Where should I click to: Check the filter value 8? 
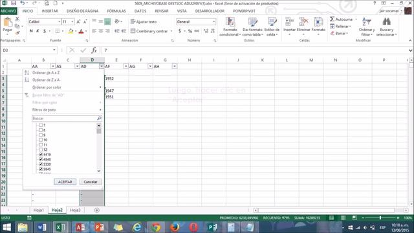(x=41, y=130)
